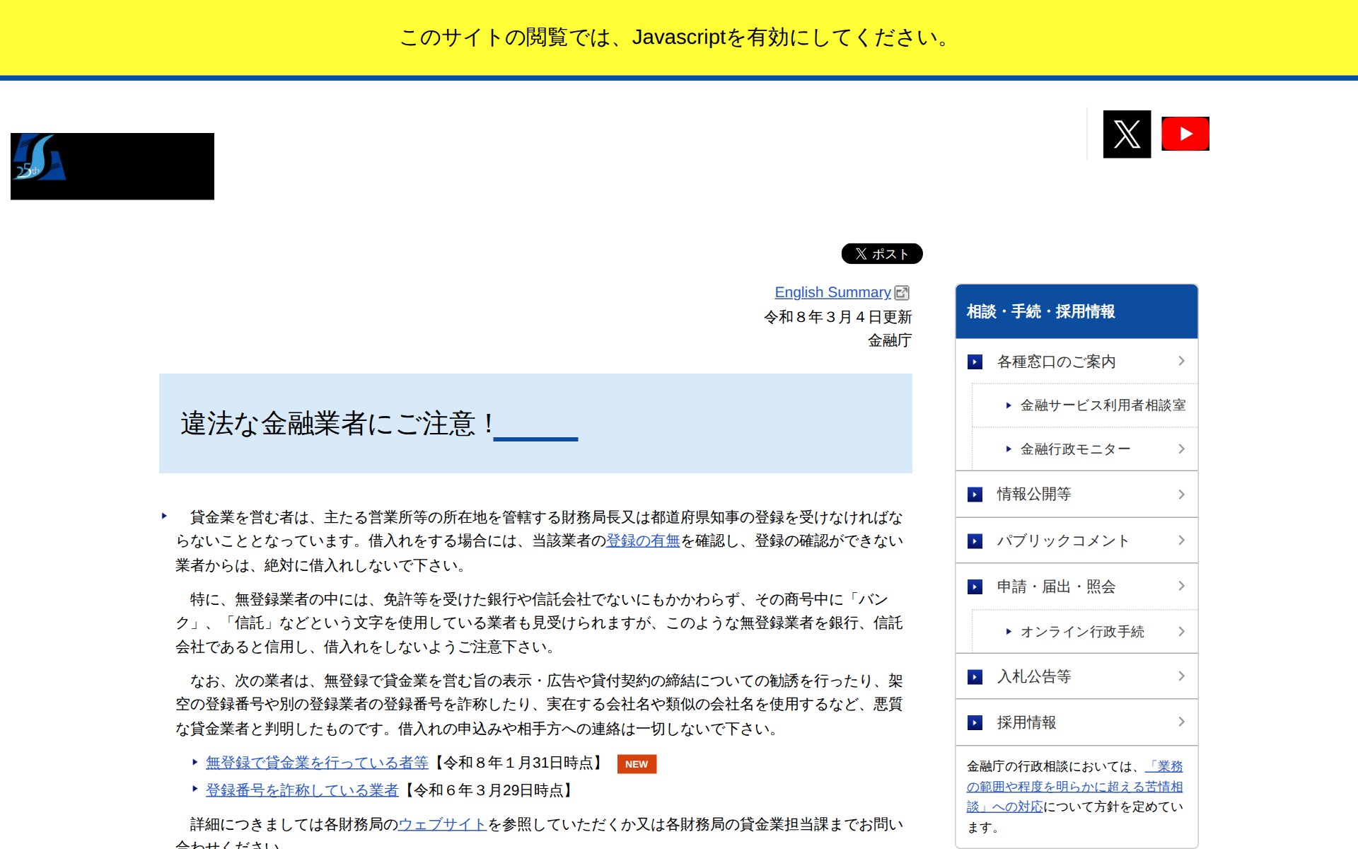Click the ウェブサイト link in the paragraph

442,824
